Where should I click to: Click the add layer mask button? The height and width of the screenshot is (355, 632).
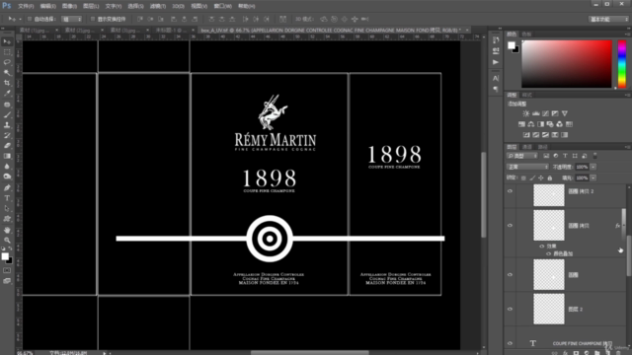(576, 353)
